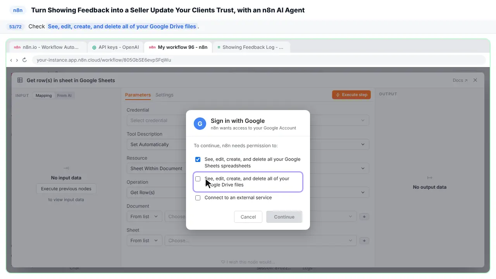This screenshot has height=279, width=496.
Task: Select the My workflow 96 browser tab
Action: [178, 47]
